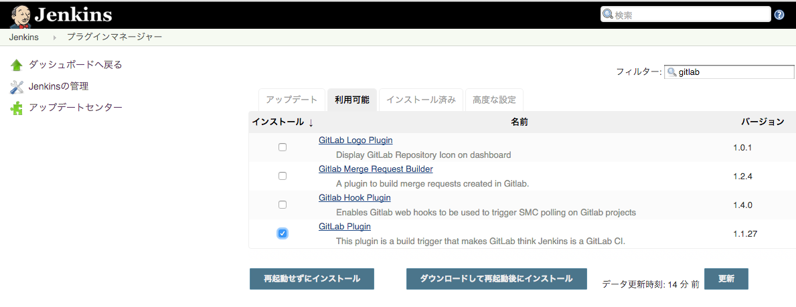Open アップデートセンター link
Viewport: 796px width, 307px height.
click(75, 108)
